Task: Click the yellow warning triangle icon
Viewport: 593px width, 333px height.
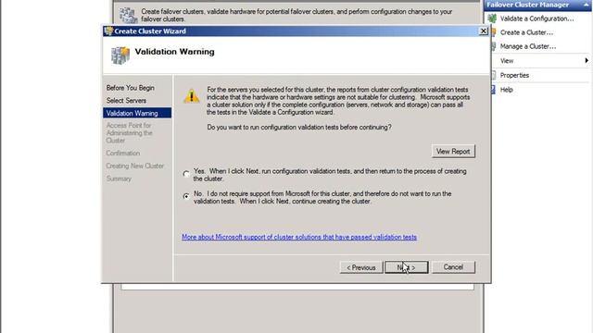Action: tap(192, 96)
